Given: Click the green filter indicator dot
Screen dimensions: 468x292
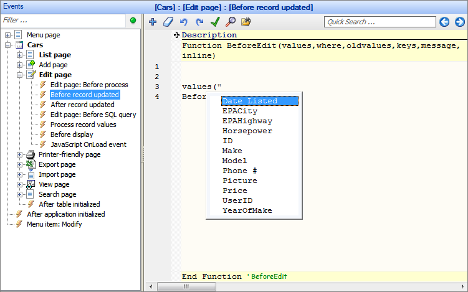Looking at the screenshot, I should point(133,21).
